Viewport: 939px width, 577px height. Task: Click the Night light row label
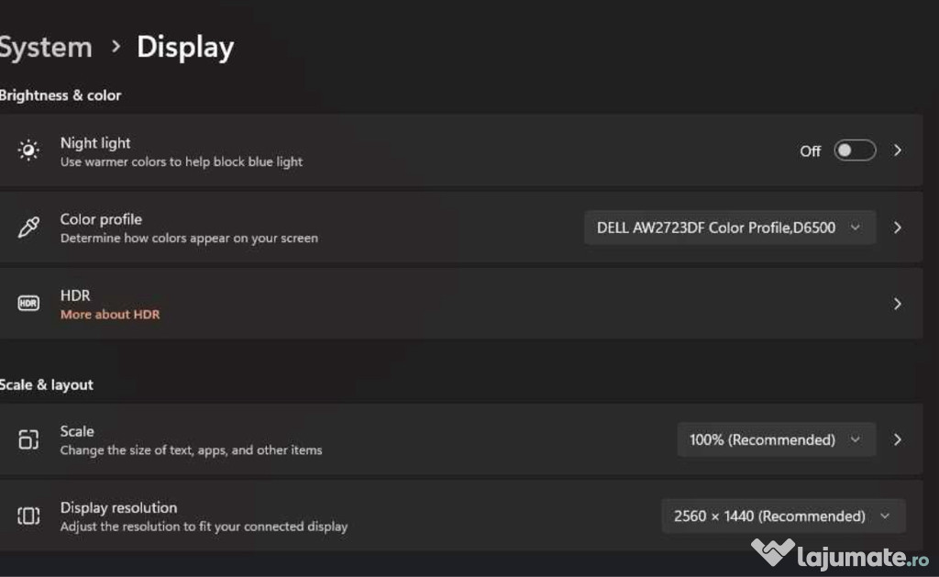[x=95, y=142]
